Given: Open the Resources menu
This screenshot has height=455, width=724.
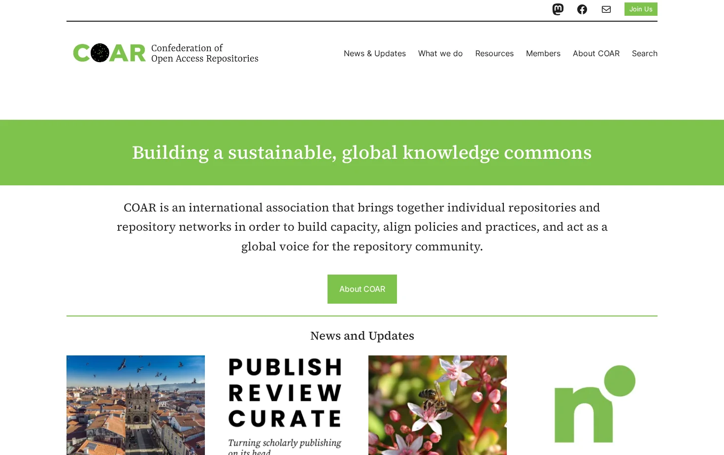Looking at the screenshot, I should (494, 53).
